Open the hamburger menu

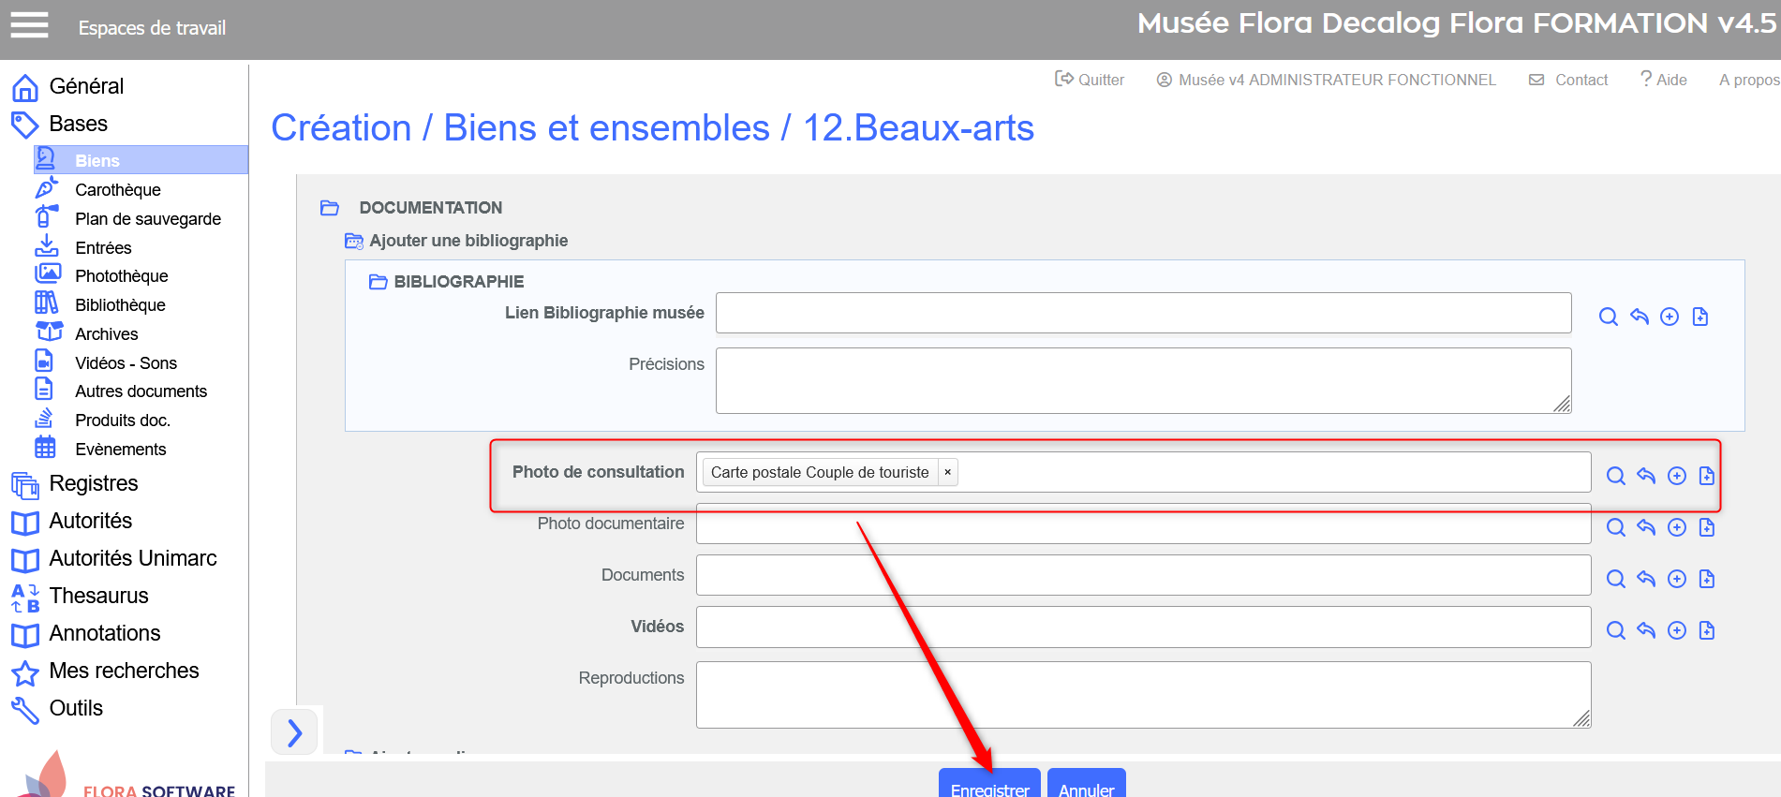click(29, 25)
